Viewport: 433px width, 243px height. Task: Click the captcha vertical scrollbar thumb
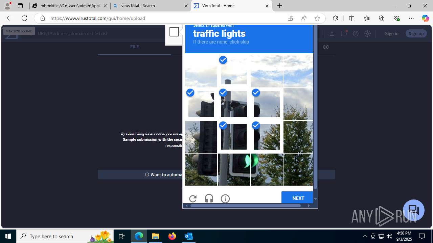click(x=315, y=107)
